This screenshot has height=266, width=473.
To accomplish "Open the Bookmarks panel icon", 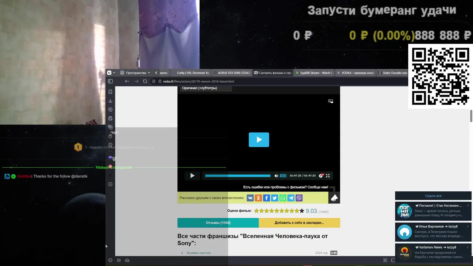I will pyautogui.click(x=110, y=92).
